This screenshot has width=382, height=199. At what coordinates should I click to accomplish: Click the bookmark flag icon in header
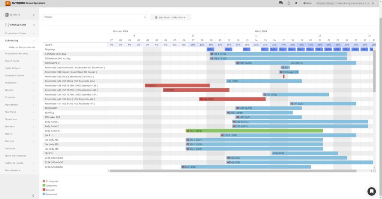[x=296, y=3]
